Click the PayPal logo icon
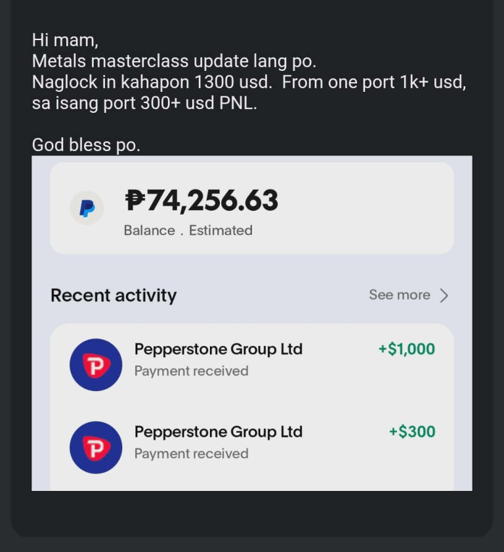This screenshot has height=552, width=504. click(87, 208)
